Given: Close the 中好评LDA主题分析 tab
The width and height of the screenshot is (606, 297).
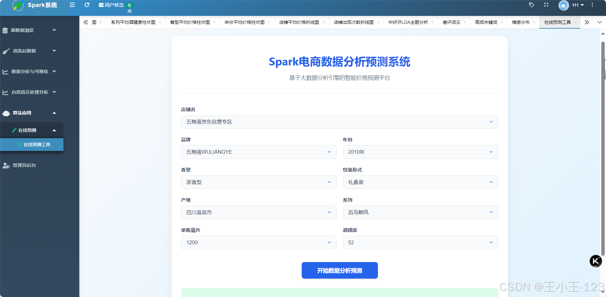Looking at the screenshot, I should pos(432,22).
